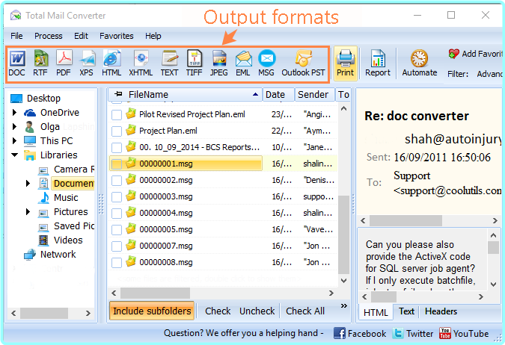Select EML output format
Viewport: 505px width, 345px height.
[x=243, y=63]
